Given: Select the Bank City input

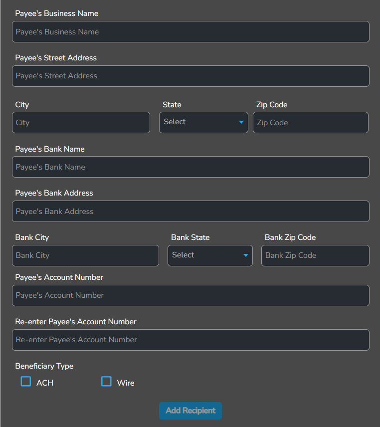Looking at the screenshot, I should tap(85, 255).
